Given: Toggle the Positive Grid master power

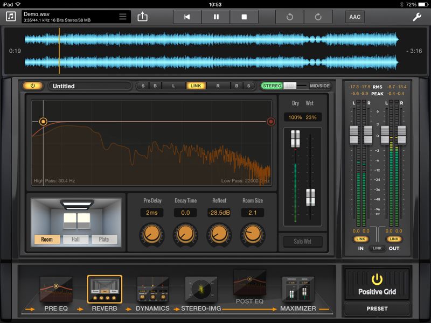Looking at the screenshot, I should click(377, 284).
